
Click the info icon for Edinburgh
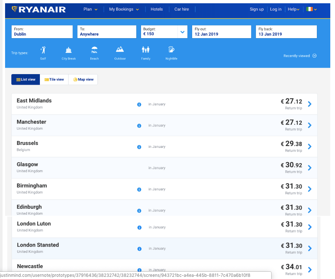[x=139, y=211]
